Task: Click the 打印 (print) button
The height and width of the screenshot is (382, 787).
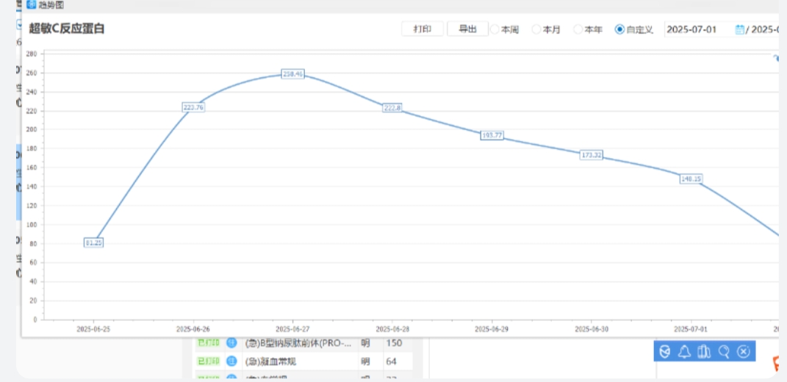Action: (x=423, y=29)
